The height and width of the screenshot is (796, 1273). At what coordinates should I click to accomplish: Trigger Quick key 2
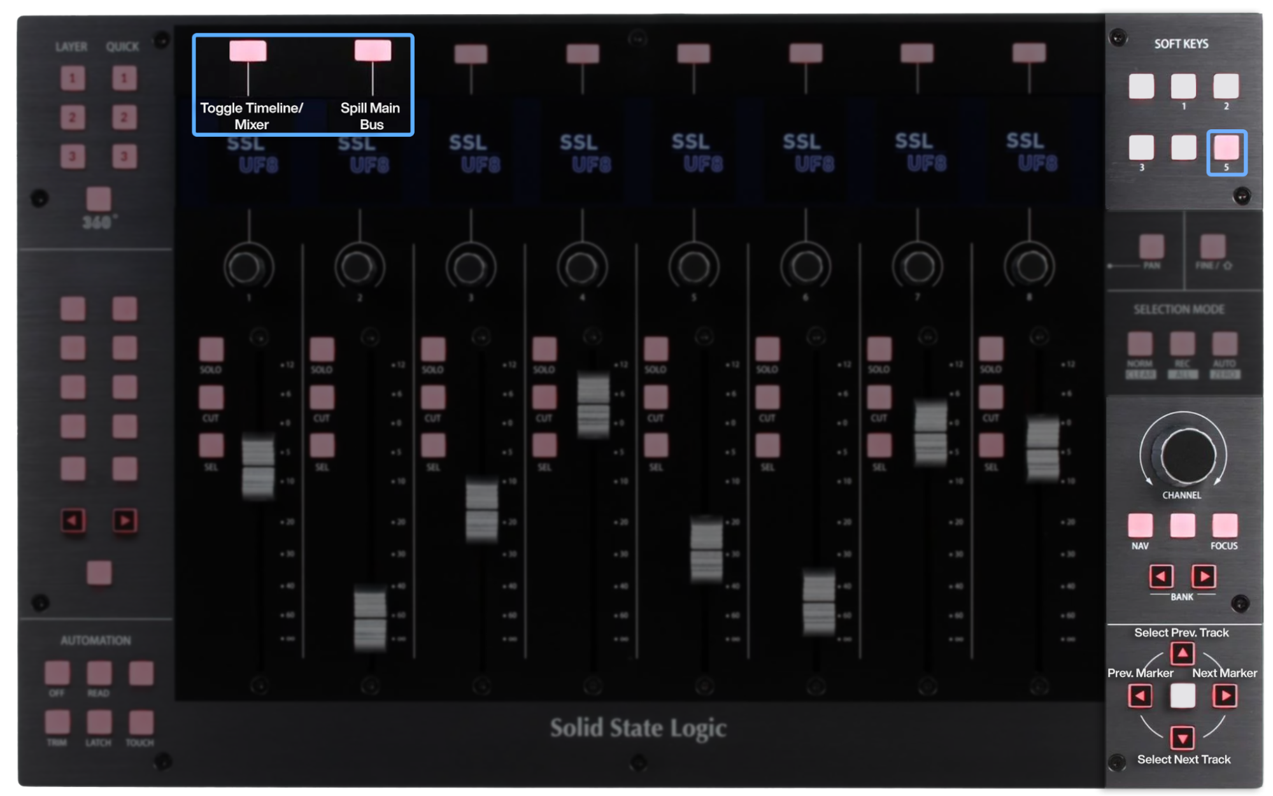pyautogui.click(x=124, y=117)
